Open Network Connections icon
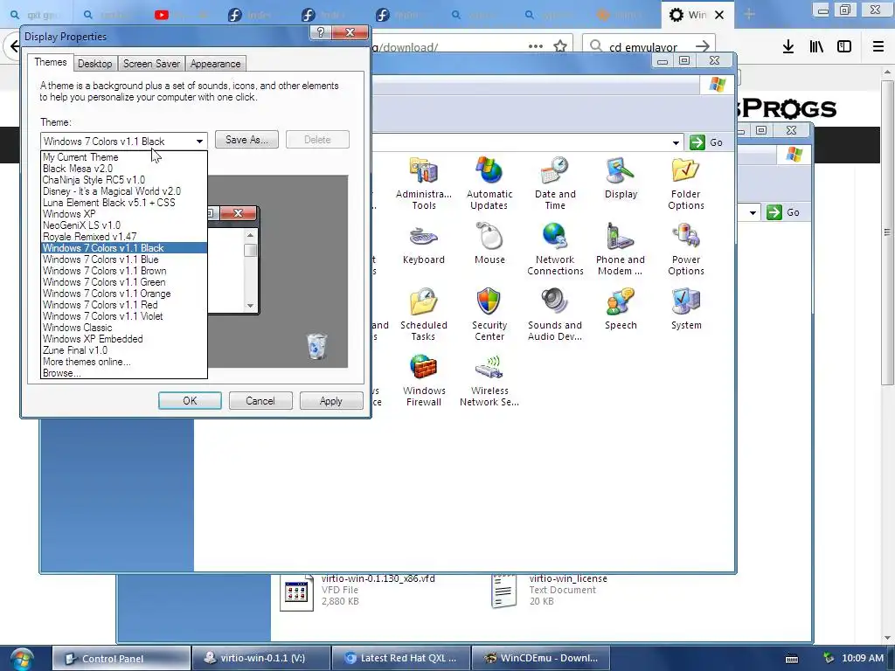This screenshot has width=895, height=671. [555, 249]
